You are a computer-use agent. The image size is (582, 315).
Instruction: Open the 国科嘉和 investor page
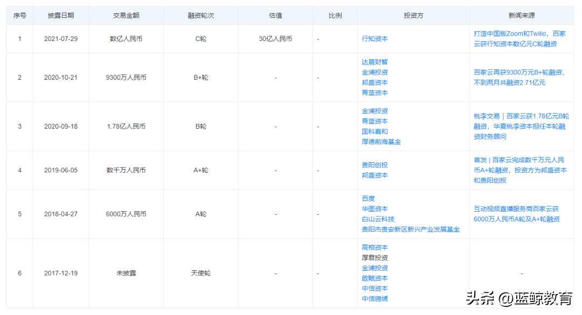click(375, 132)
